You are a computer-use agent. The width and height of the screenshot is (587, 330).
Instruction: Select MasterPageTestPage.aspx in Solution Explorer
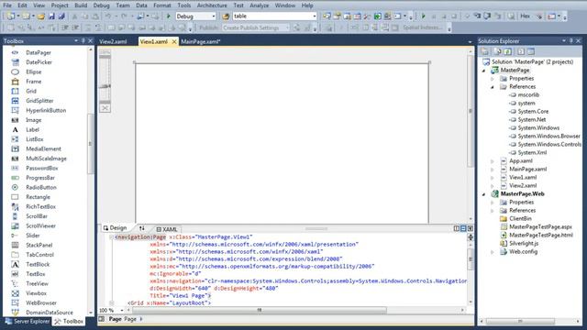click(540, 226)
